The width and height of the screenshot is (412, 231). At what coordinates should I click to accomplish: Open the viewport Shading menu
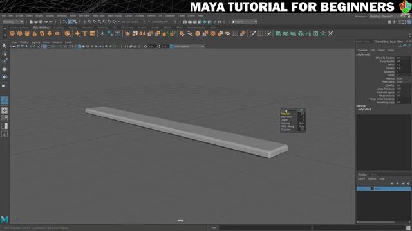coord(24,42)
